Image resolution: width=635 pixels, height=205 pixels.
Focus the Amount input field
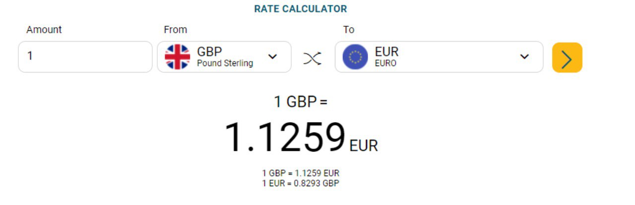coord(85,57)
